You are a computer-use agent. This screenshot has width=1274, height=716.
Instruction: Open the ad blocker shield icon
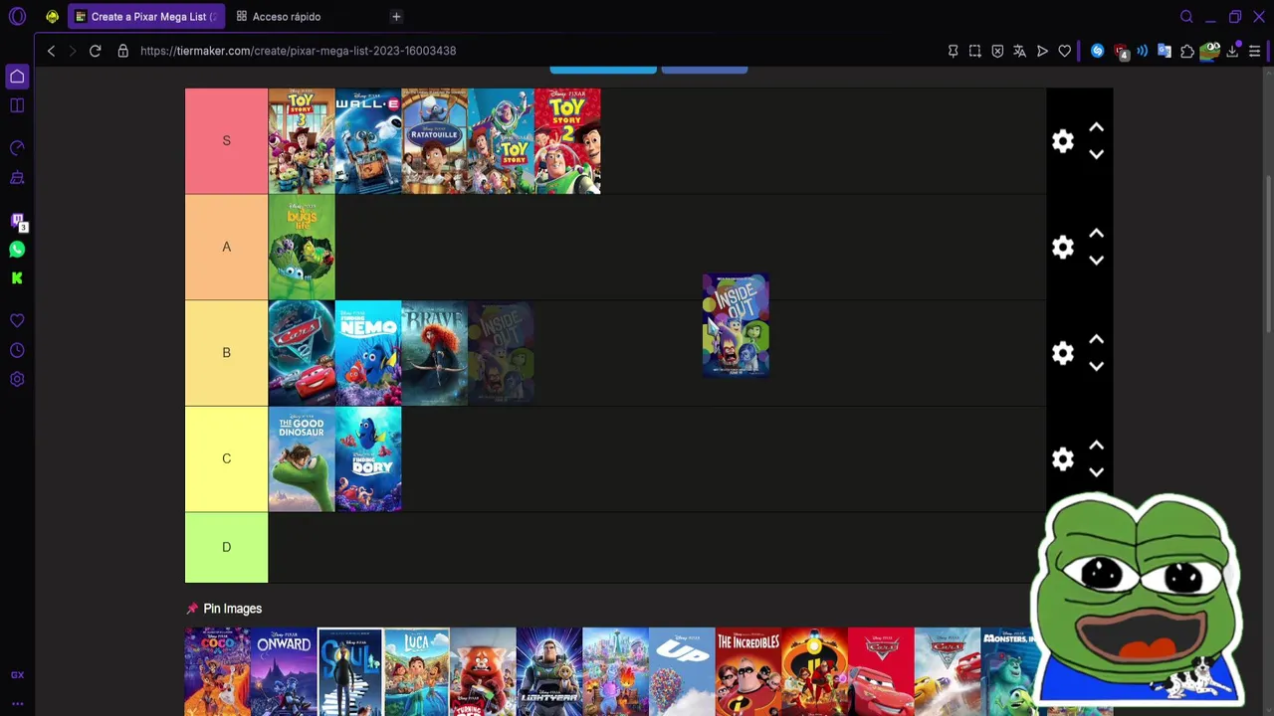[997, 51]
